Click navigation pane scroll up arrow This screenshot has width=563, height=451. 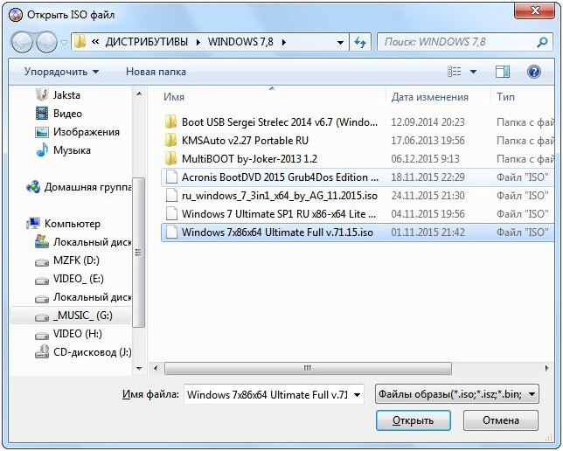tap(139, 94)
